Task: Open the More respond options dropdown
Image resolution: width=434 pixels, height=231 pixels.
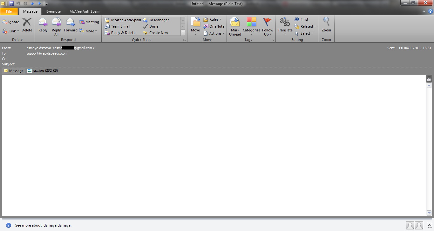Action: tap(88, 31)
